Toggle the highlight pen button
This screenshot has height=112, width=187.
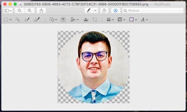(89, 11)
